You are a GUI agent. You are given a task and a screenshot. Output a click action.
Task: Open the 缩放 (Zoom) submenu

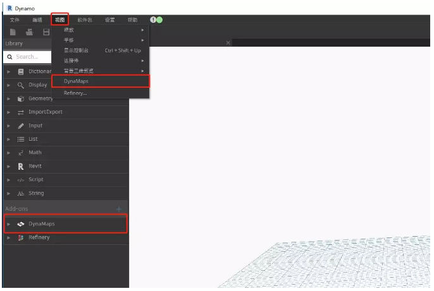point(101,30)
